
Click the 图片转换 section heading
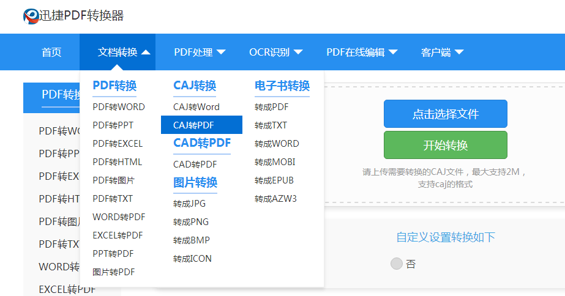tap(195, 183)
